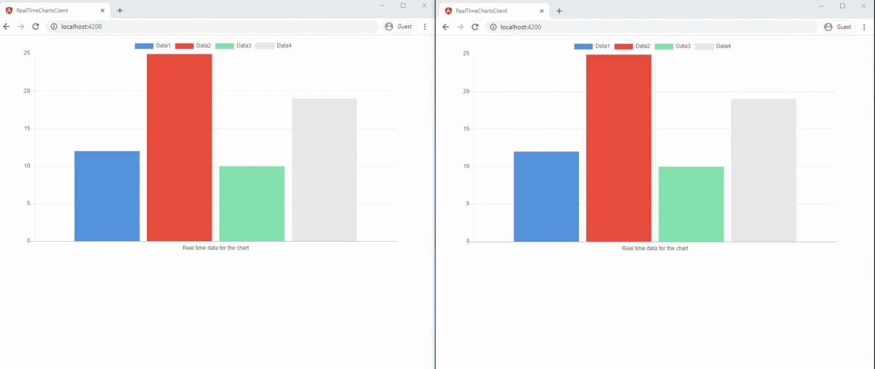Open a new tab in the left browser
Viewport: 875px width, 369px height.
tap(120, 11)
